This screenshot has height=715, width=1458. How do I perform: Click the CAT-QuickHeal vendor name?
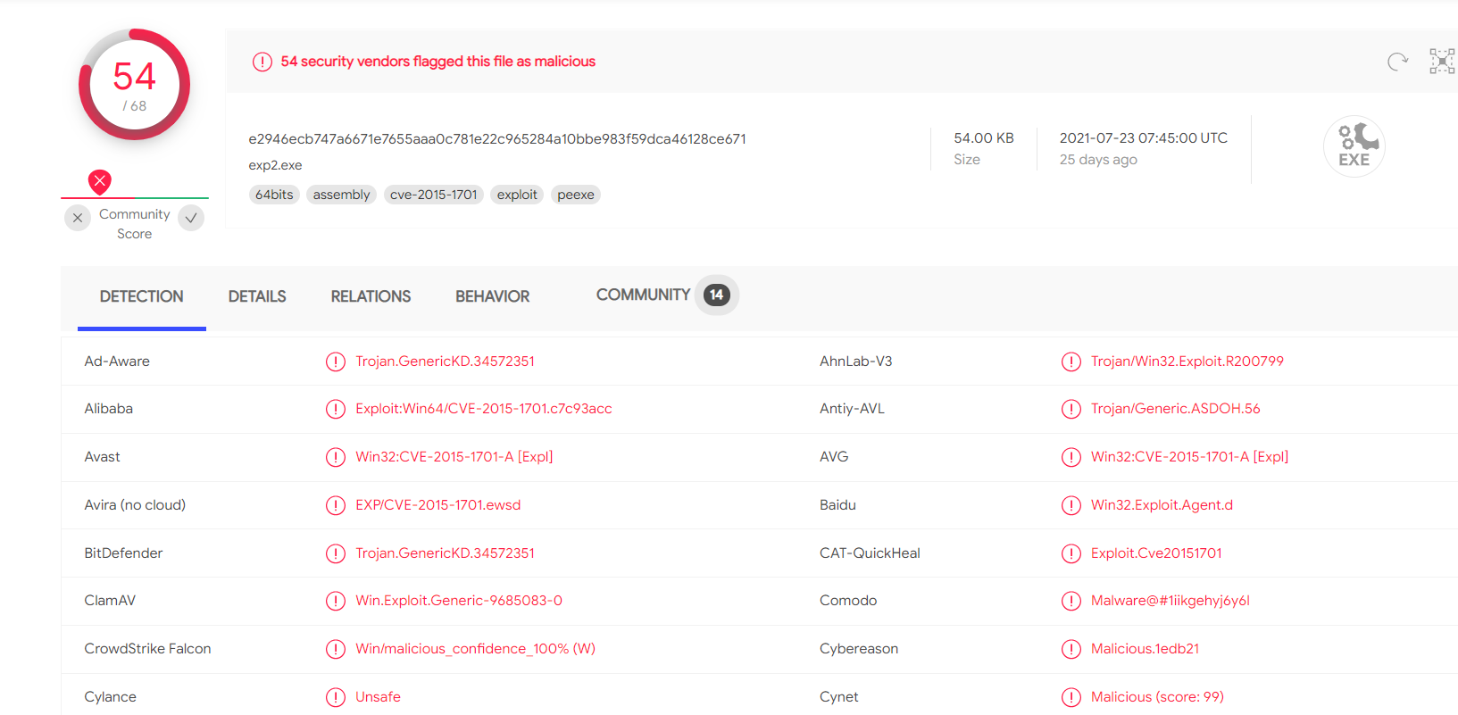[x=870, y=553]
